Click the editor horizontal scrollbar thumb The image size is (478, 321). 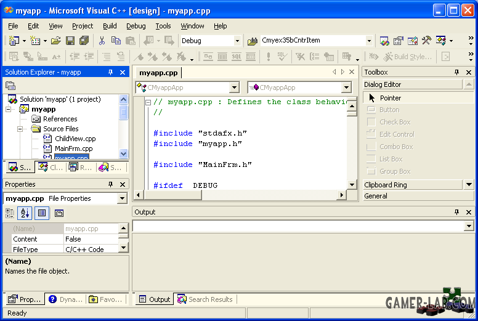click(172, 195)
